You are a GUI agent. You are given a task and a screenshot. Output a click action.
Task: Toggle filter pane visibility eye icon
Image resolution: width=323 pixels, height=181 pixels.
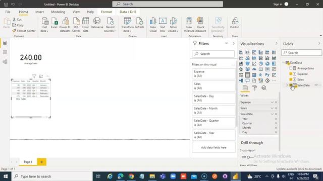227,43
